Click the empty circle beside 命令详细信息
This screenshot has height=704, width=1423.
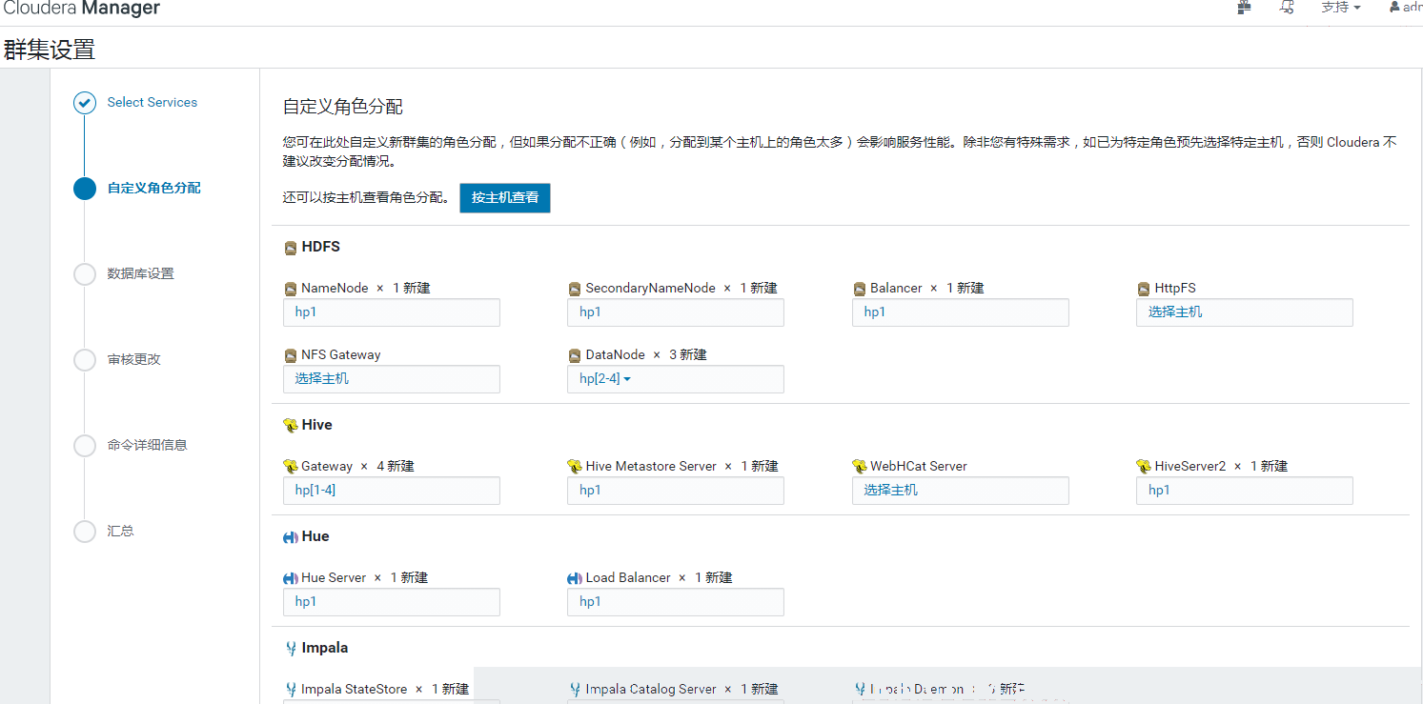coord(85,446)
